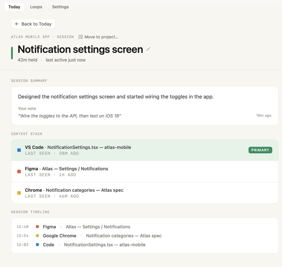Click the '42m held' status text
The width and height of the screenshot is (282, 267).
pyautogui.click(x=27, y=60)
